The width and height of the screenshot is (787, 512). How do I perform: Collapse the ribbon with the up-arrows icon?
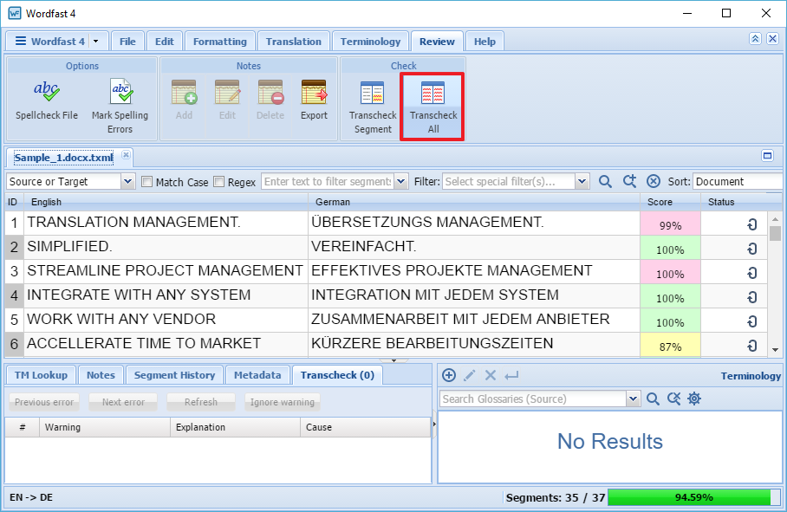click(755, 39)
